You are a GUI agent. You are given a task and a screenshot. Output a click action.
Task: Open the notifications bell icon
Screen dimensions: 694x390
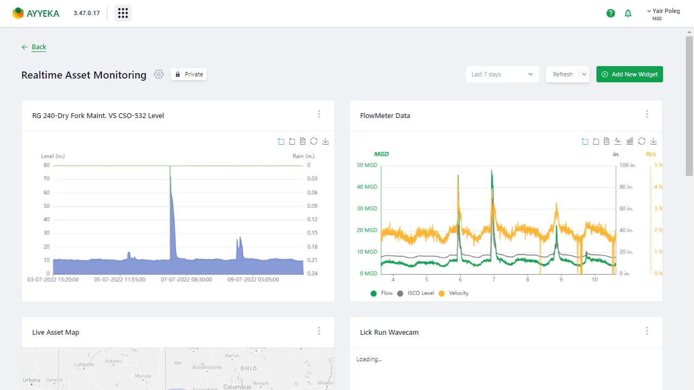click(628, 13)
